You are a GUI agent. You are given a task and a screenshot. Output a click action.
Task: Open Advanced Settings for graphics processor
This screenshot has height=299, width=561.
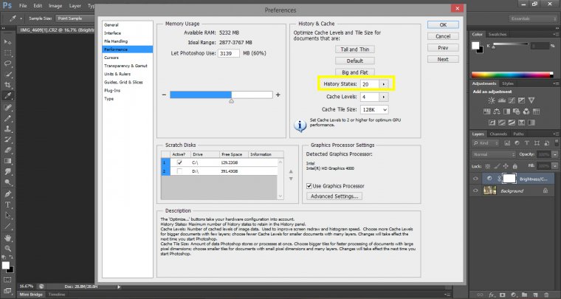334,196
